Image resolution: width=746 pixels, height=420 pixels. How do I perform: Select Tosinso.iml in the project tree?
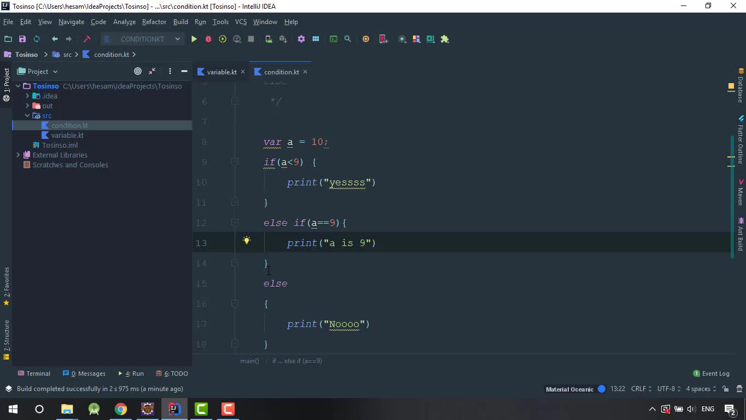coord(60,145)
